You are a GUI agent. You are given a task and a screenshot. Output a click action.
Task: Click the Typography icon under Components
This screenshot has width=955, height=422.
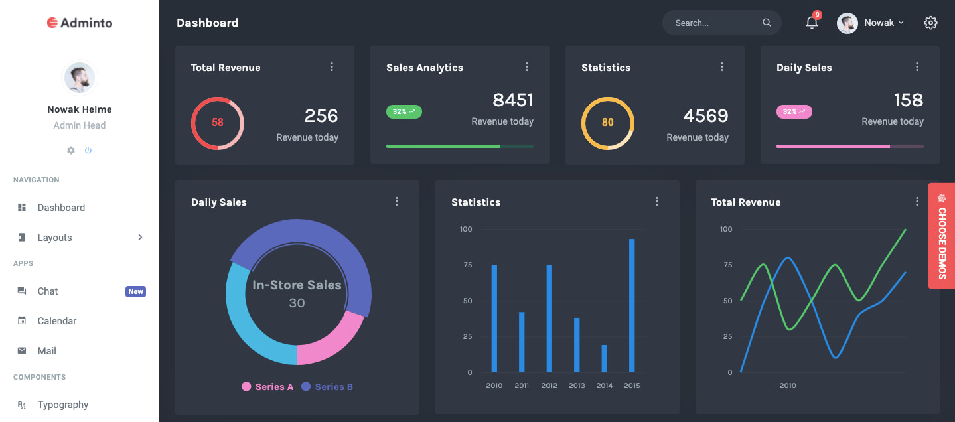(x=22, y=405)
